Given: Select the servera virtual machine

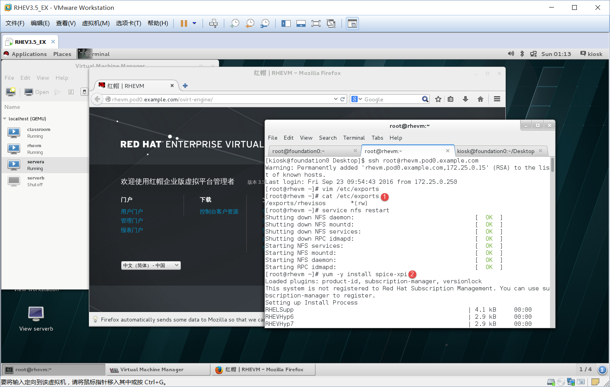Looking at the screenshot, I should point(45,165).
